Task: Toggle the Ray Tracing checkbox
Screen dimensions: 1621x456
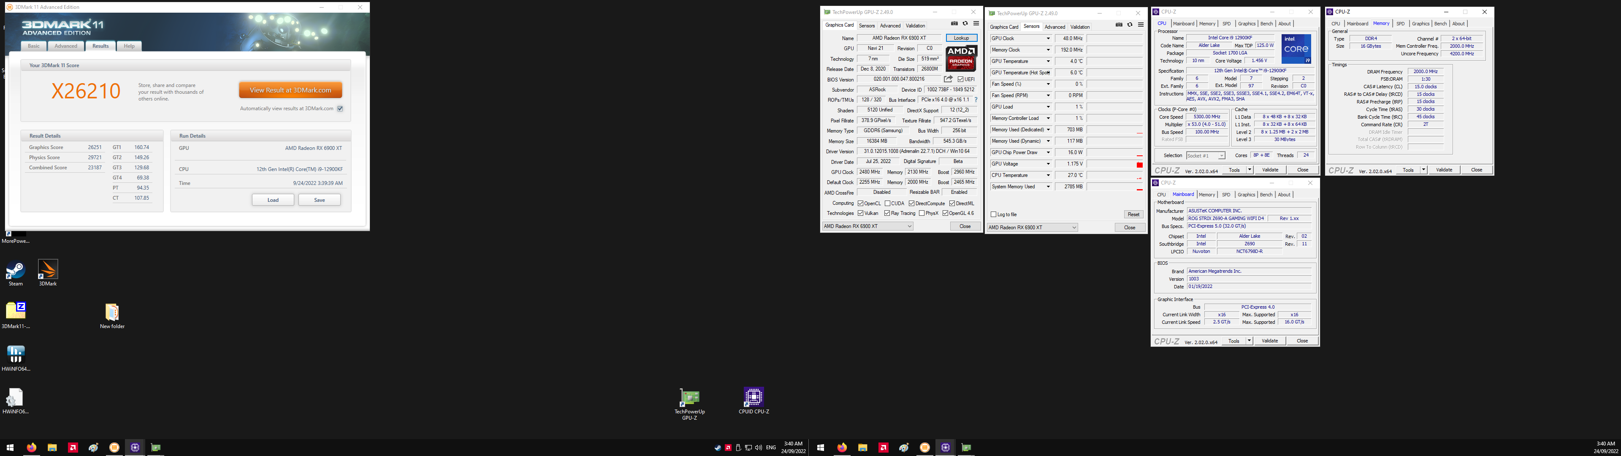Action: pyautogui.click(x=887, y=214)
